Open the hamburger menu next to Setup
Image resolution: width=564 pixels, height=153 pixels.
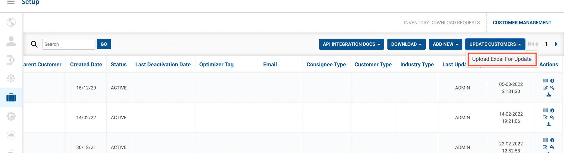pos(11,2)
